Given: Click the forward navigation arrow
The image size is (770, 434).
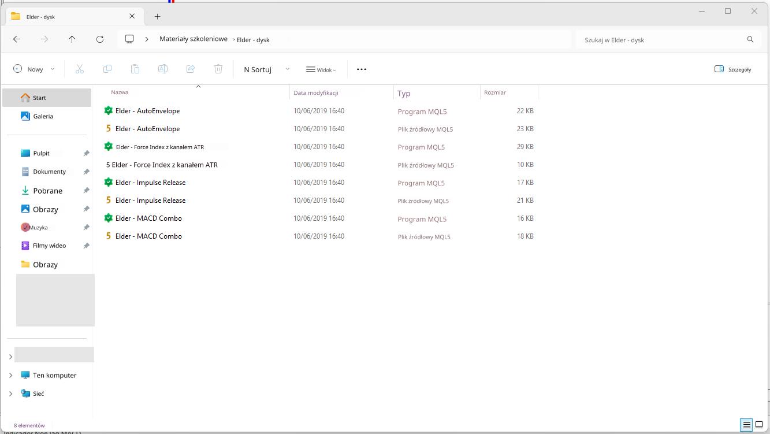Looking at the screenshot, I should click(x=44, y=39).
